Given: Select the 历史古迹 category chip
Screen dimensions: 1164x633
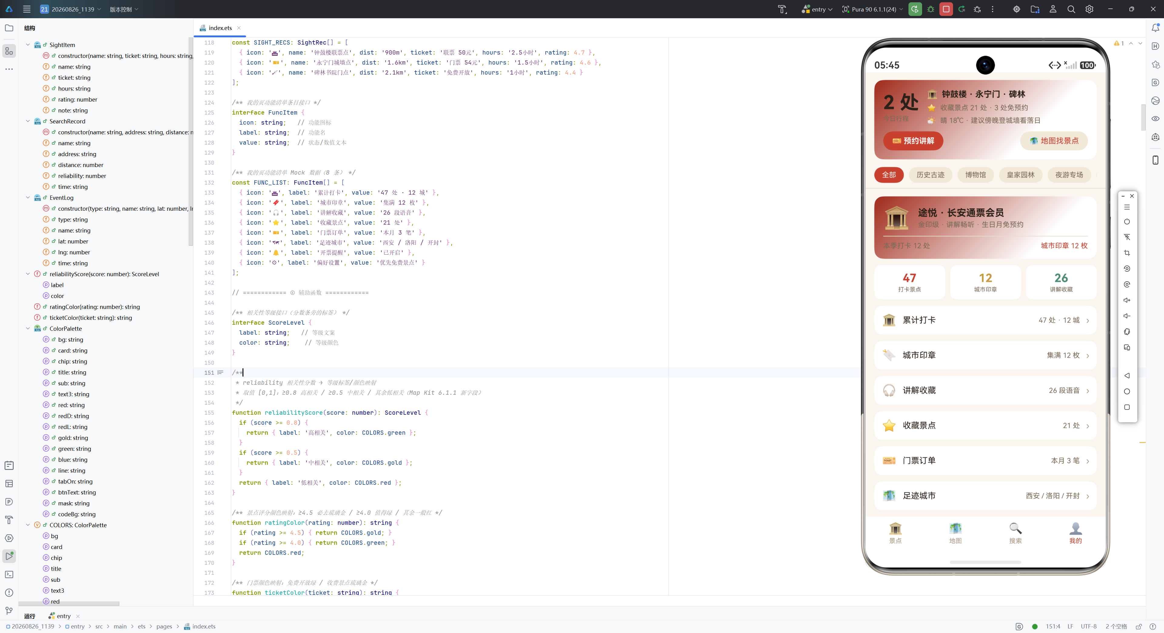Looking at the screenshot, I should pyautogui.click(x=930, y=175).
